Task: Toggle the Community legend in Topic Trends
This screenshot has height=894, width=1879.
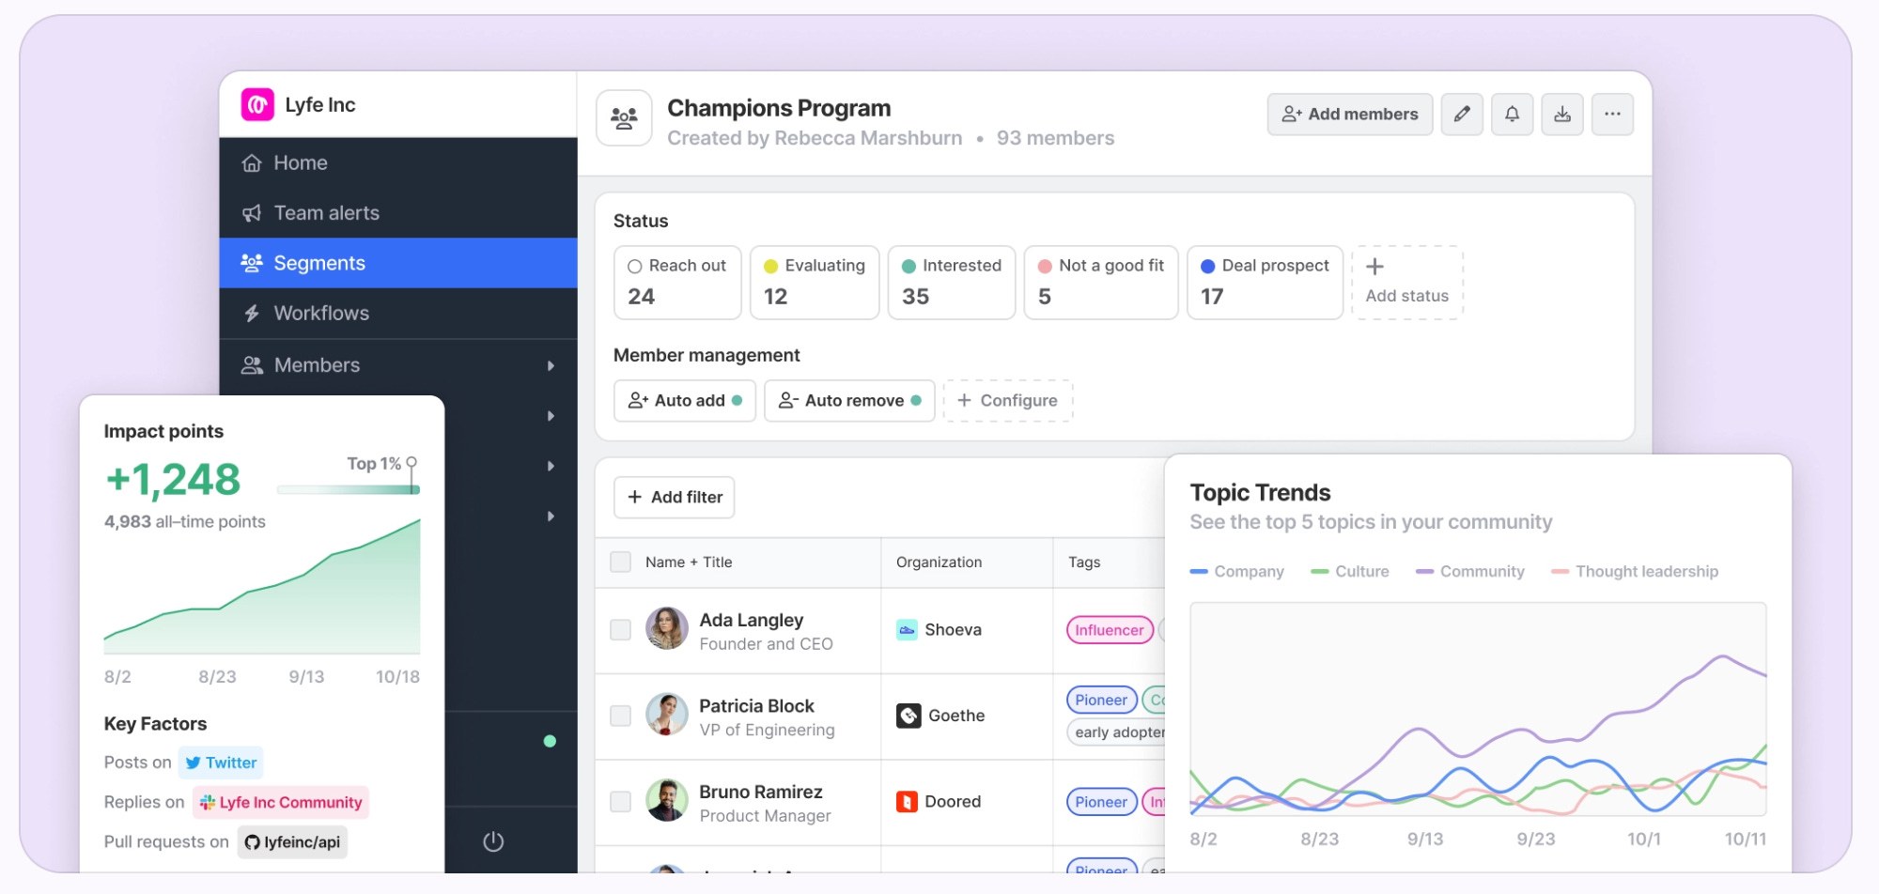Action: (1470, 572)
